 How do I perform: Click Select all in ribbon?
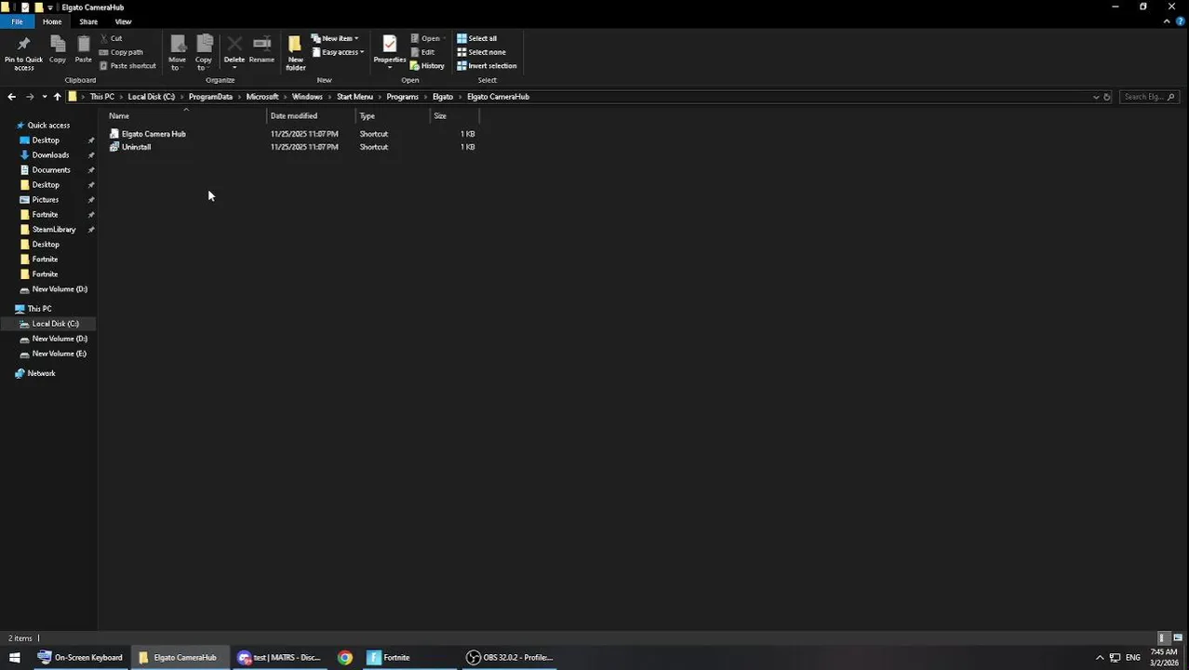(476, 38)
